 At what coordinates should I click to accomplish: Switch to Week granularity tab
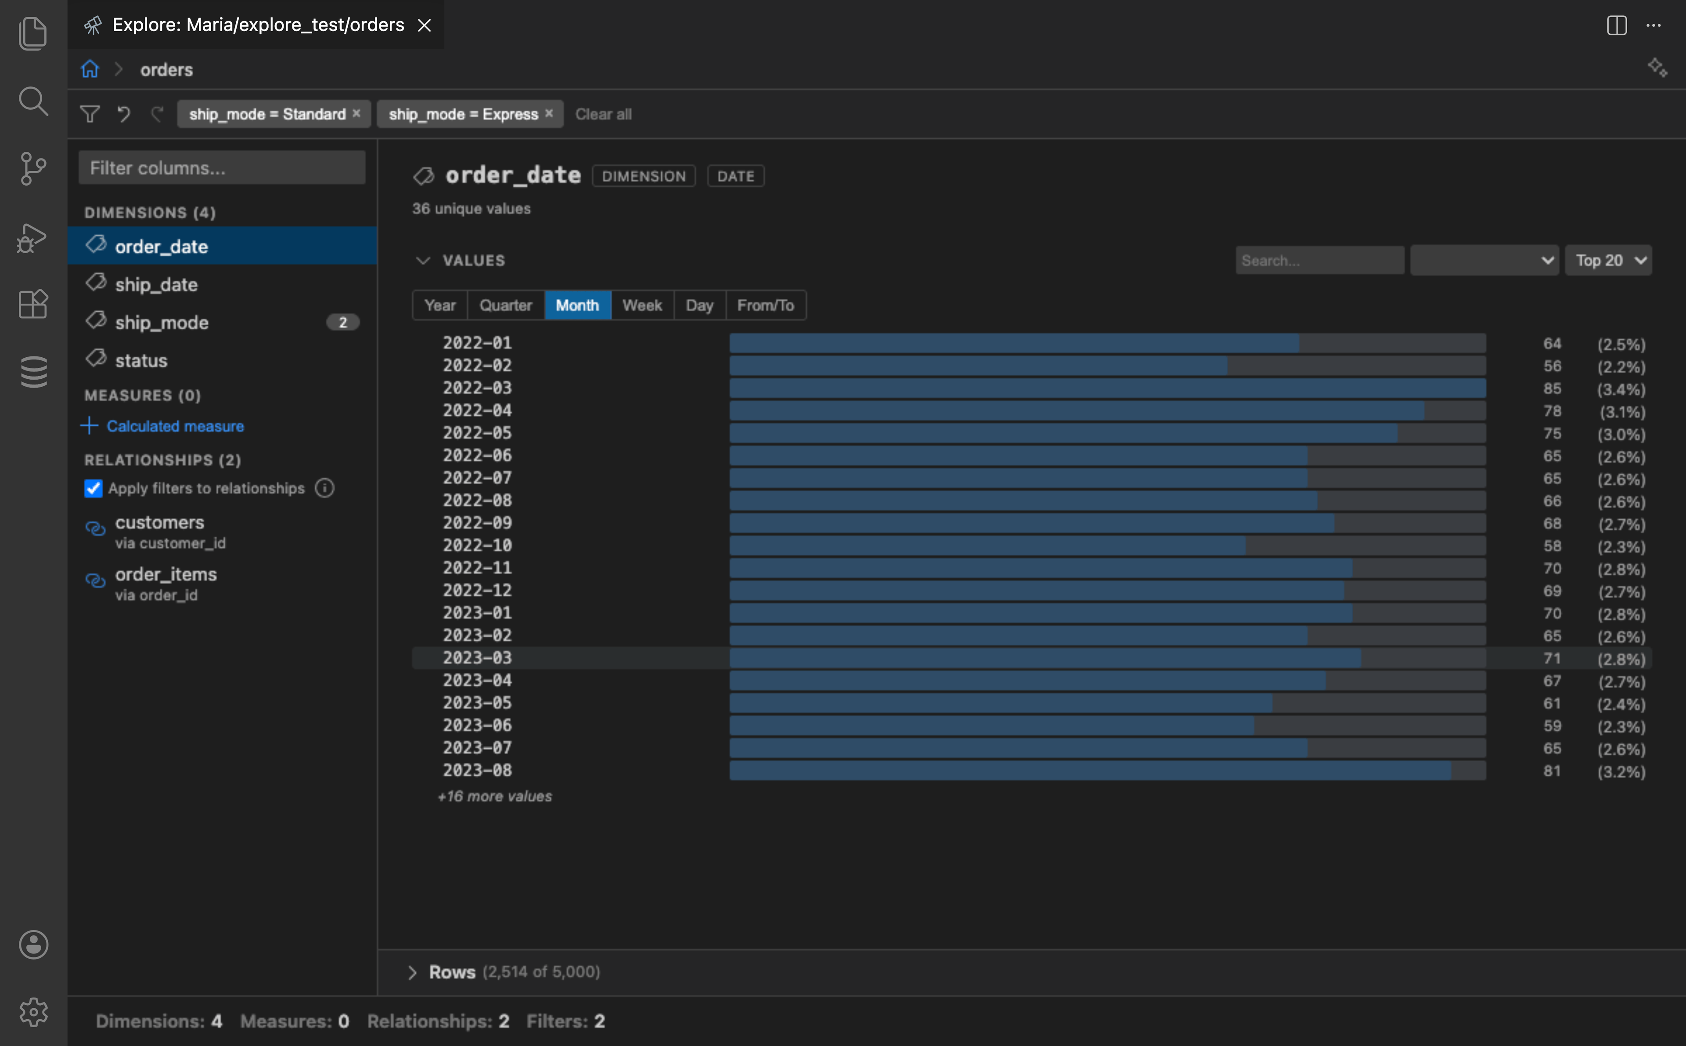641,304
